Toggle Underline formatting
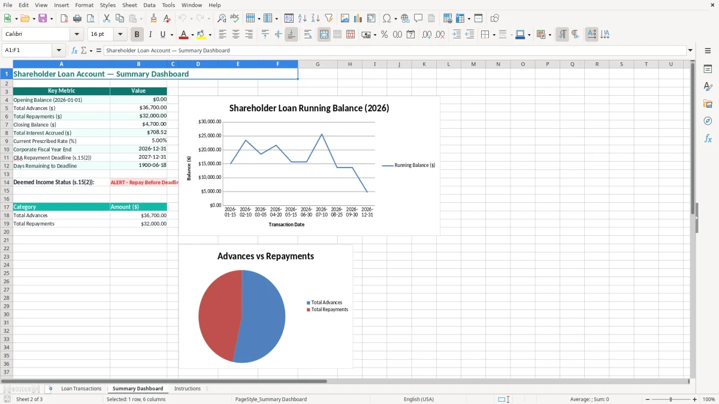This screenshot has height=404, width=719. [162, 35]
